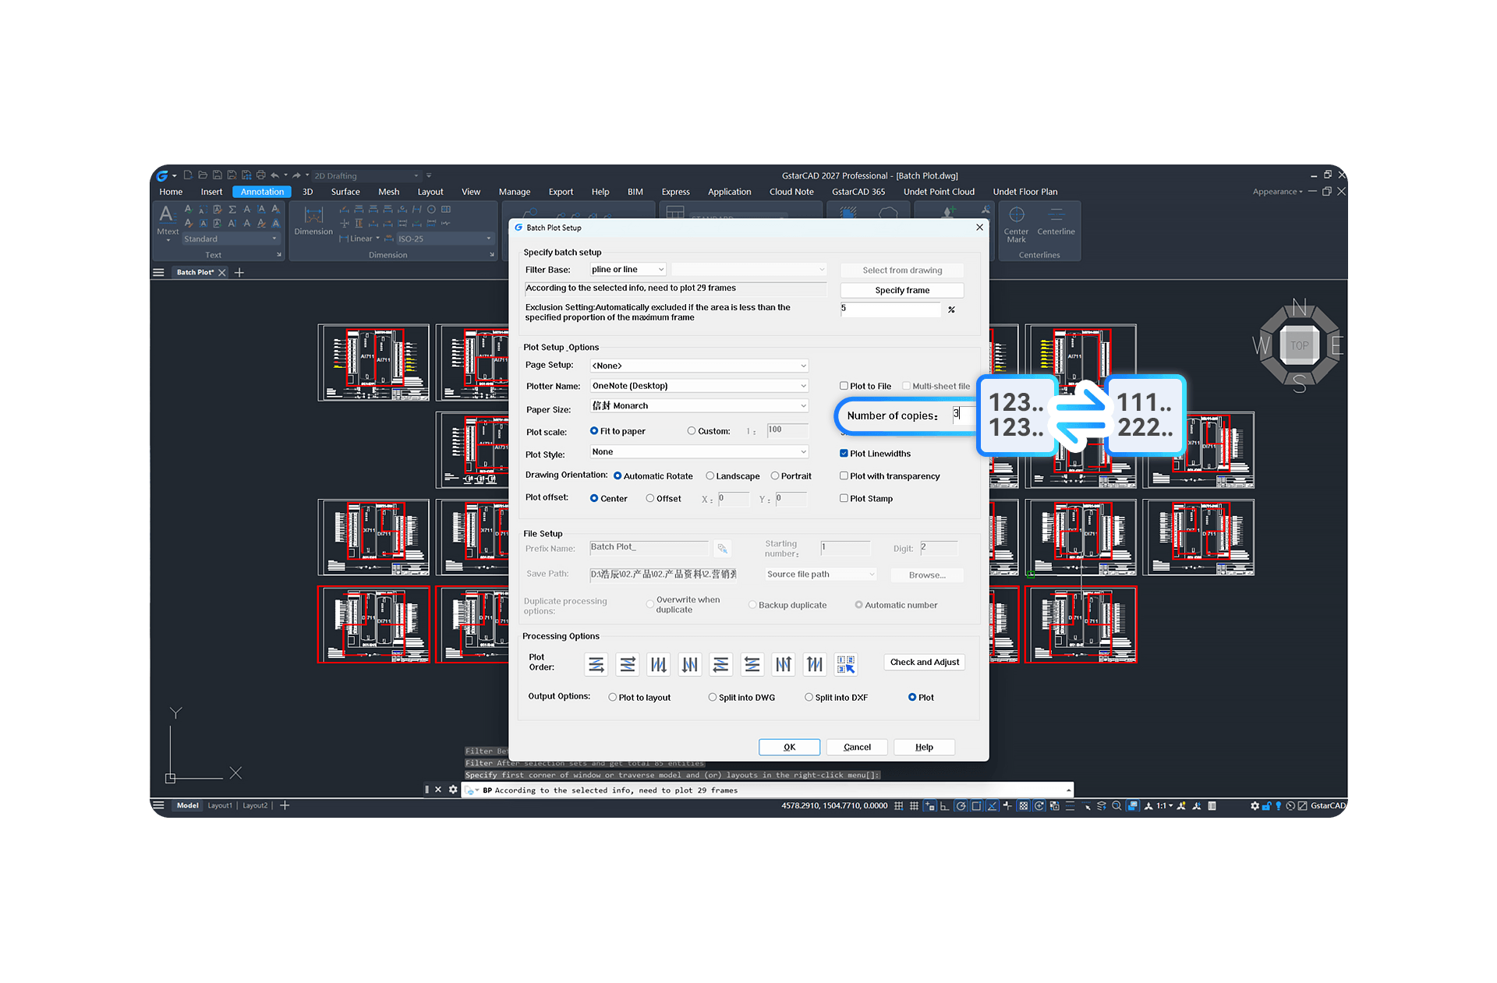Viewport: 1497px width, 983px height.
Task: Click the Save icon in quick access toolbar
Action: pyautogui.click(x=218, y=175)
